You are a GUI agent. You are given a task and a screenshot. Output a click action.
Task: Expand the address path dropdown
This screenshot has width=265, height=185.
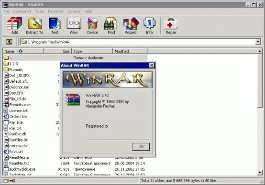point(258,42)
